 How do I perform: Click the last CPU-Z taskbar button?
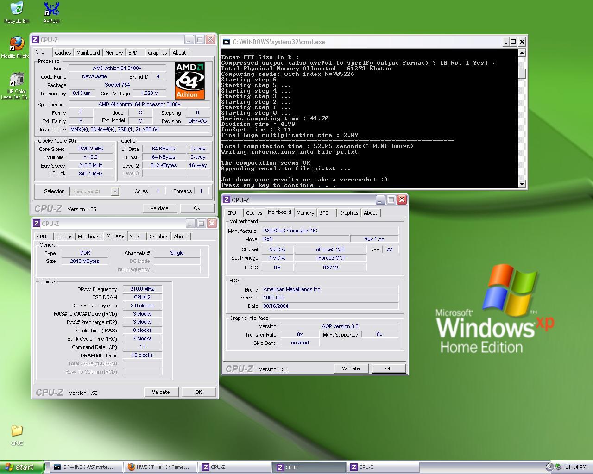[384, 467]
